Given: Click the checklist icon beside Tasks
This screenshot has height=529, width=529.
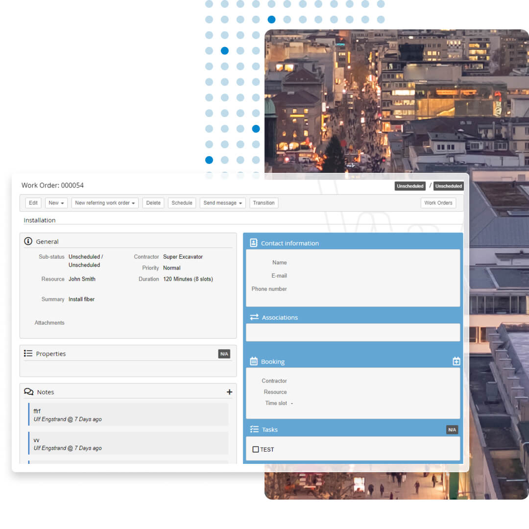Looking at the screenshot, I should (254, 430).
